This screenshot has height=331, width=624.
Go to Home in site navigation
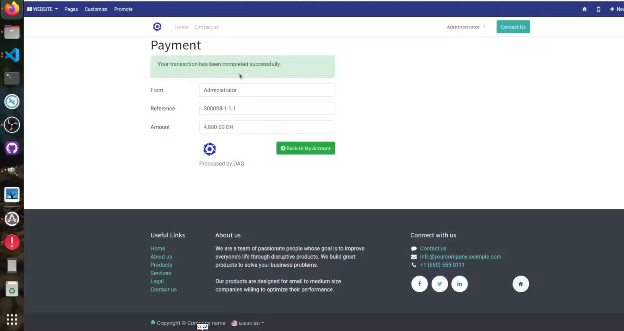pos(182,27)
